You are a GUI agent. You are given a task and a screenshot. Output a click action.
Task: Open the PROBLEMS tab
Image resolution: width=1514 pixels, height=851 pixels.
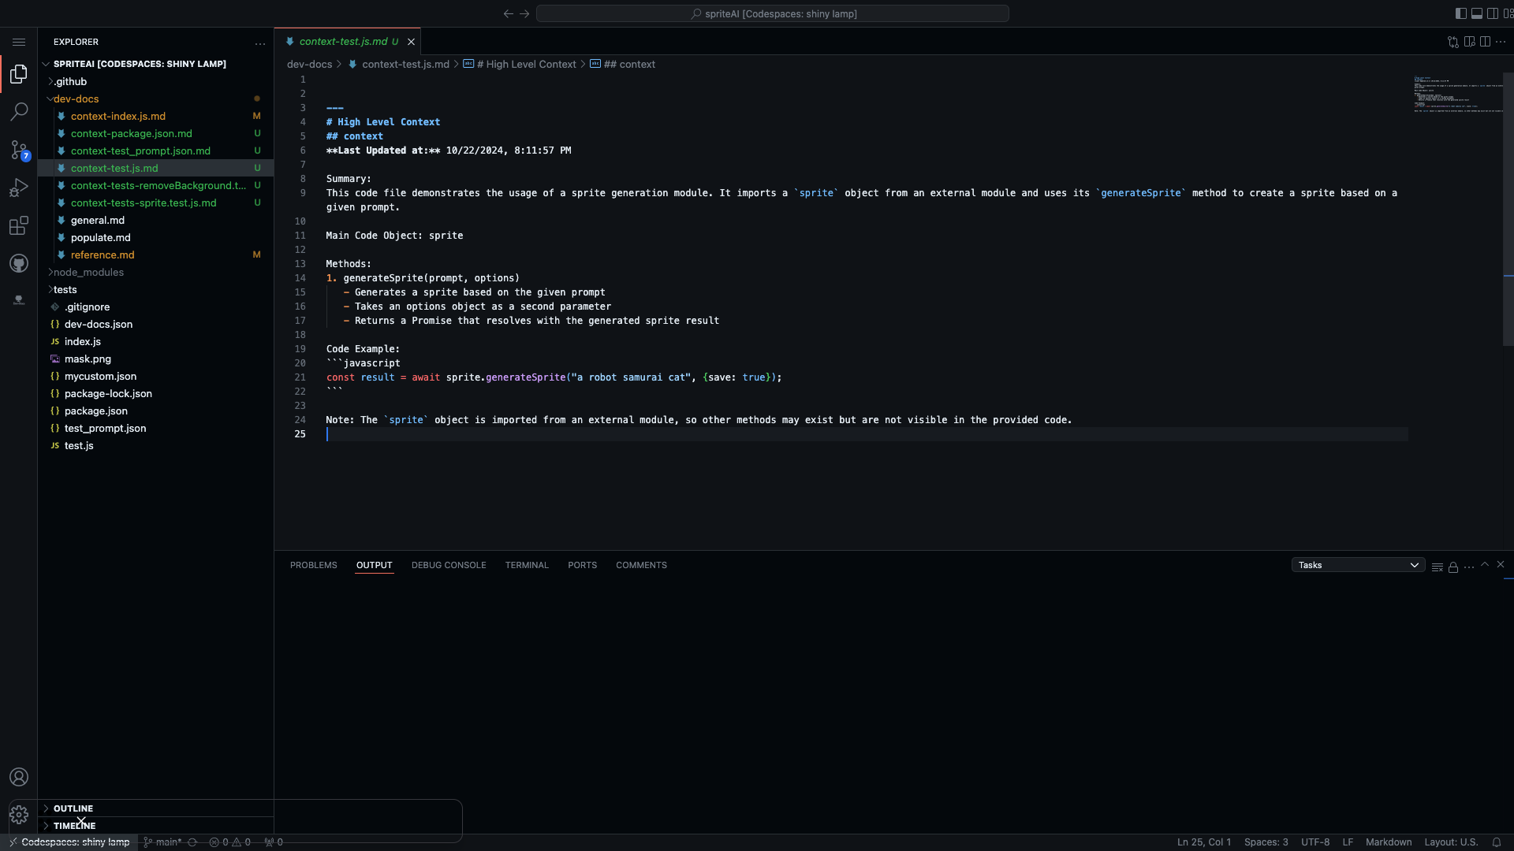coord(313,565)
